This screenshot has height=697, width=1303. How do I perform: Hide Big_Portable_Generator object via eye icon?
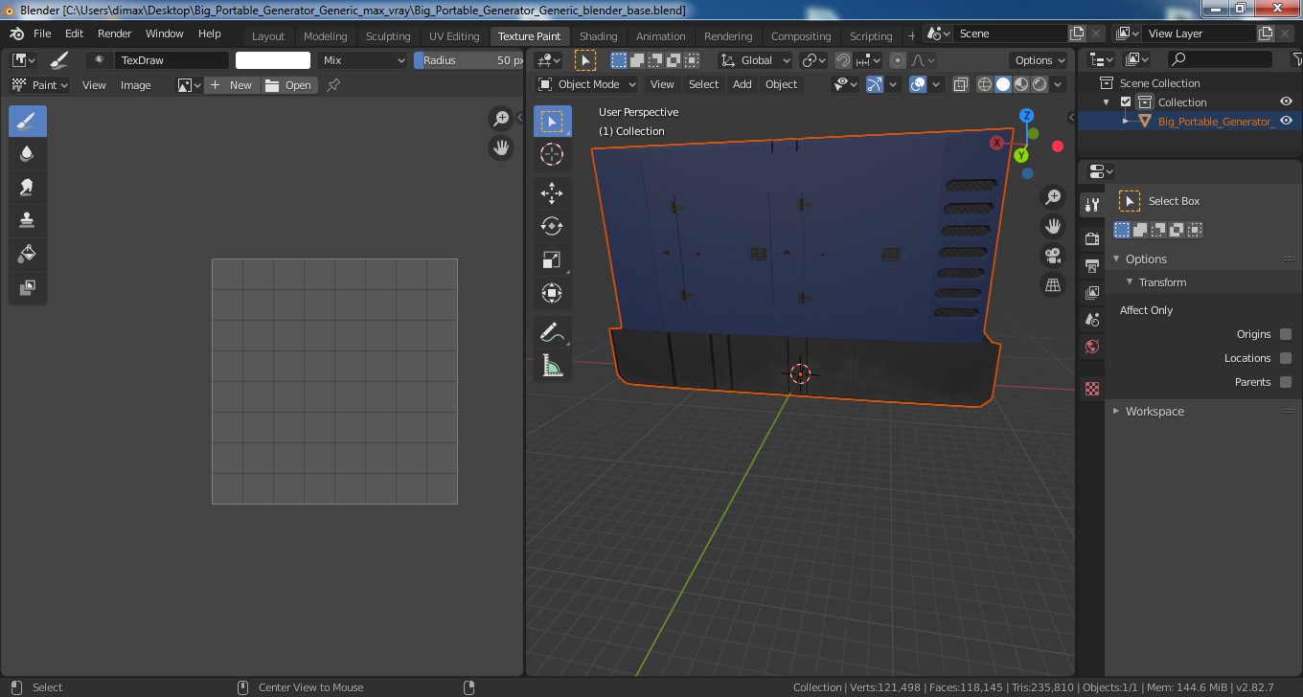[x=1287, y=122]
